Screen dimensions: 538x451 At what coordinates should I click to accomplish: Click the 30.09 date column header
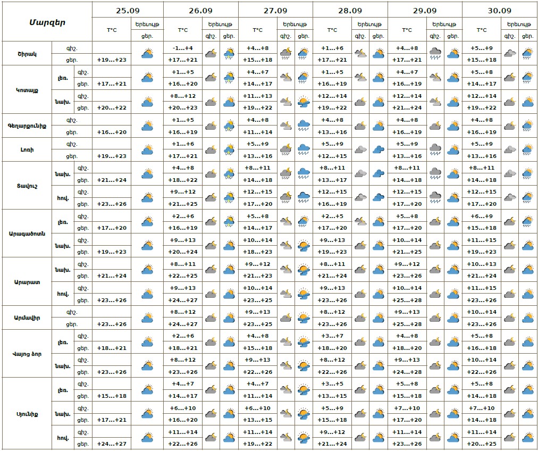(x=499, y=10)
